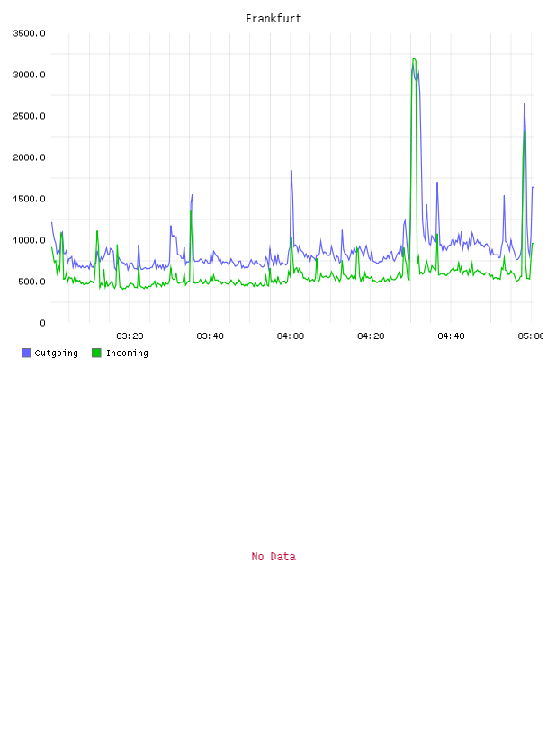Image resolution: width=547 pixels, height=734 pixels.
Task: Click the 3500.0 y-axis label
Action: (29, 33)
